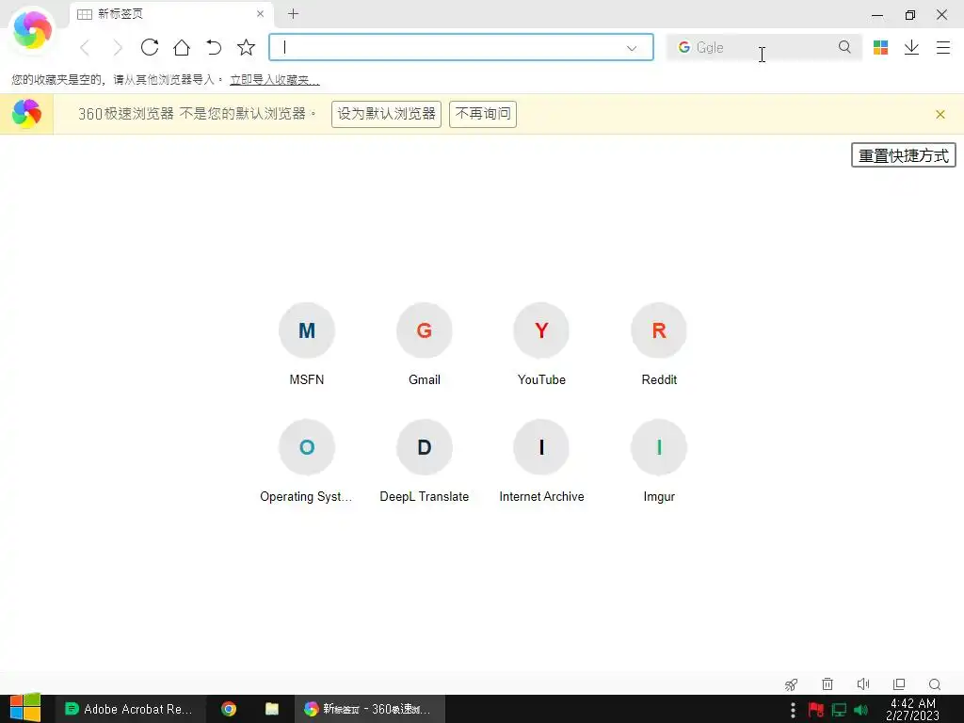This screenshot has width=964, height=723.
Task: Open File Explorer from the taskbar
Action: (272, 709)
